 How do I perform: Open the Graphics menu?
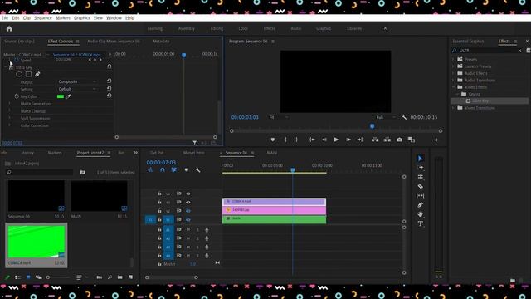coord(82,18)
